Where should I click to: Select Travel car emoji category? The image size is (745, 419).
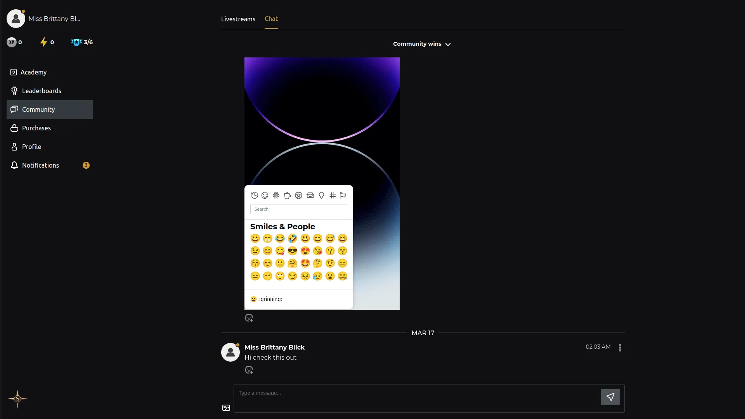310,196
